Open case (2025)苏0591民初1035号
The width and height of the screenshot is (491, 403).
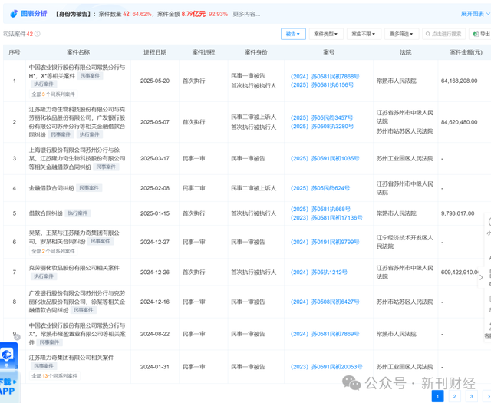coord(325,159)
